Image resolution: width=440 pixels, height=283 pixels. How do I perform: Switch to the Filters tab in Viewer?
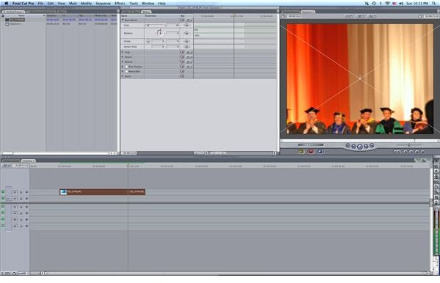(x=136, y=12)
